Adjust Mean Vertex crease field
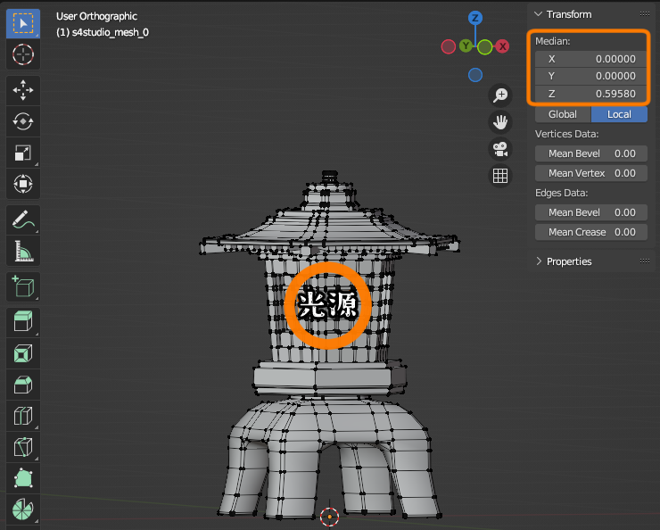 (x=591, y=173)
